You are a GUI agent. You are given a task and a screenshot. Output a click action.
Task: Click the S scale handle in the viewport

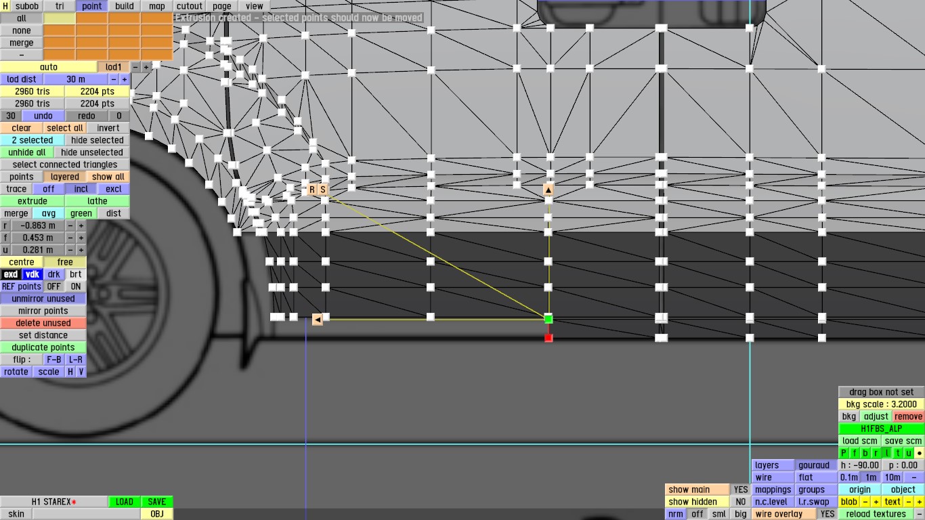point(323,190)
